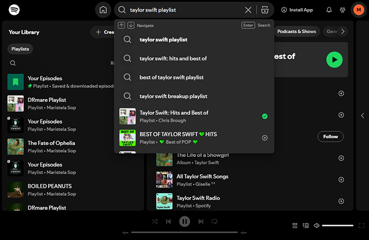Screen dimensions: 369x240
Task: Add All Taylor Swift Songs to library
Action: click(341, 179)
